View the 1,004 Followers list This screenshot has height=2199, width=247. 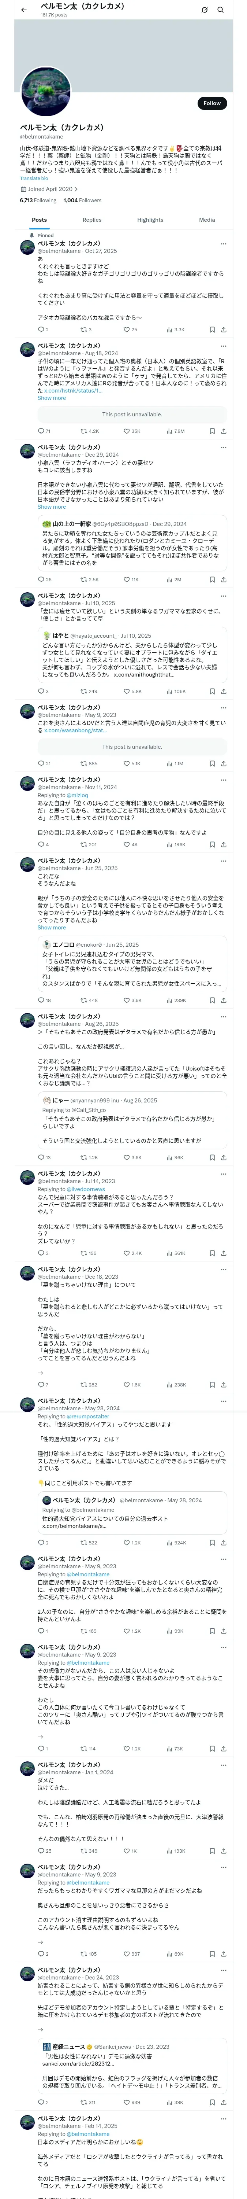click(83, 200)
